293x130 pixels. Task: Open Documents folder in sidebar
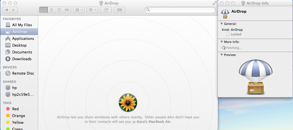pos(19,52)
